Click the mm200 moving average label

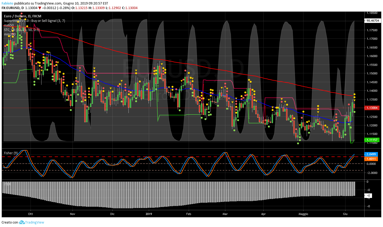pyautogui.click(x=10, y=34)
